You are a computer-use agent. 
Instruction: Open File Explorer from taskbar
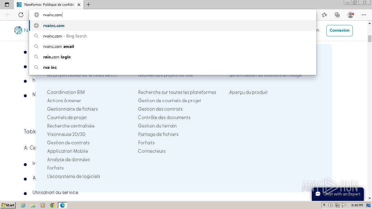33,205
